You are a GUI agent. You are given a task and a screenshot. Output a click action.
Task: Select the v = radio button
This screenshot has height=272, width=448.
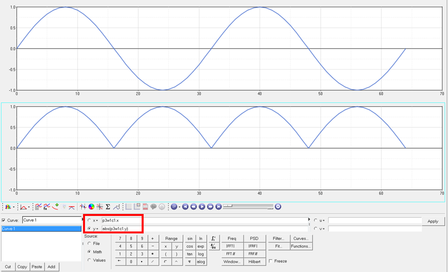[316, 229]
